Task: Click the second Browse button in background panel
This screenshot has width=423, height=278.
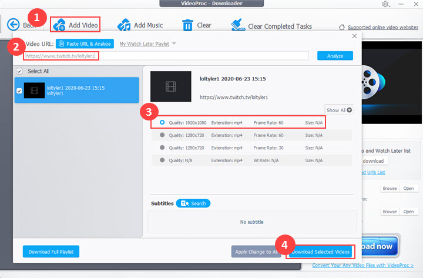Action: [390, 212]
